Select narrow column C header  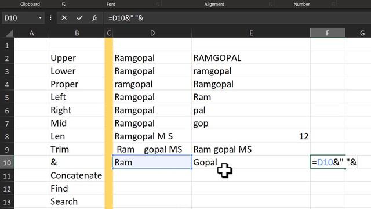click(x=109, y=33)
